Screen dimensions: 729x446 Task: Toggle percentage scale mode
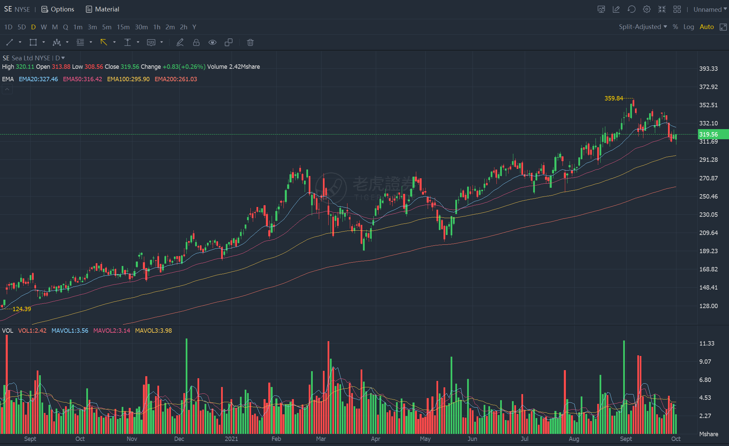coord(675,27)
